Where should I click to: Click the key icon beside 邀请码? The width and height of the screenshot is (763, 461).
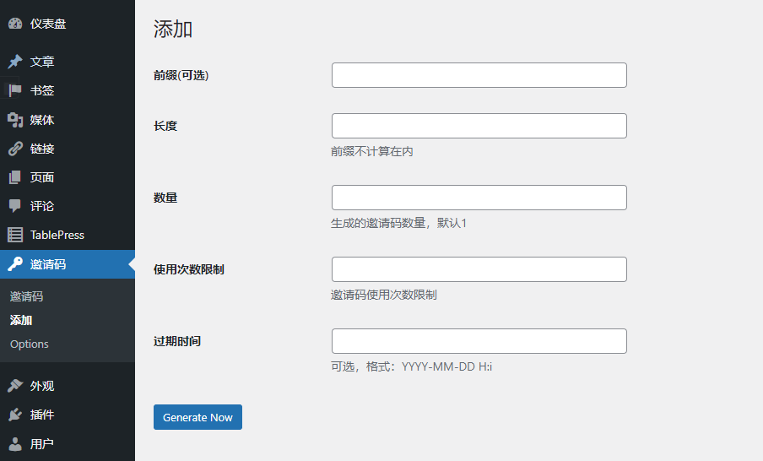15,264
